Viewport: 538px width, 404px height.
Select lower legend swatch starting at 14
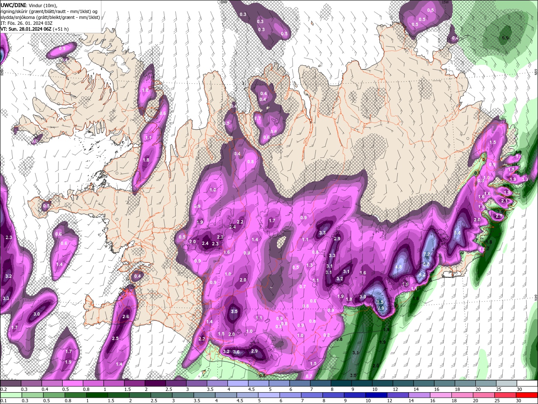click(419, 395)
